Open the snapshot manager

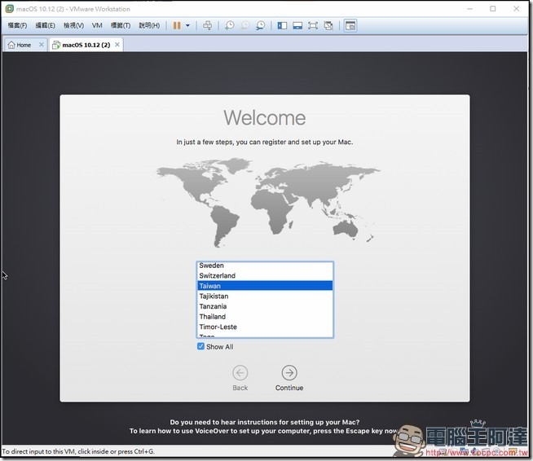pyautogui.click(x=260, y=25)
